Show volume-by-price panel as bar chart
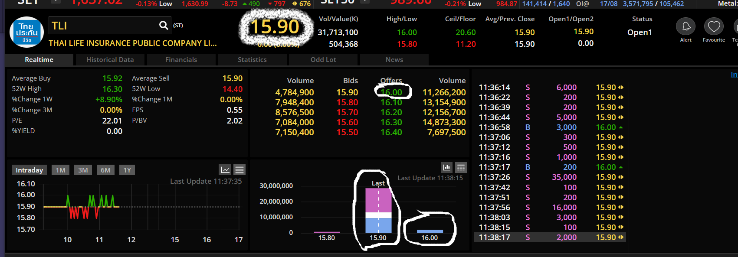Image resolution: width=738 pixels, height=257 pixels. coord(446,167)
